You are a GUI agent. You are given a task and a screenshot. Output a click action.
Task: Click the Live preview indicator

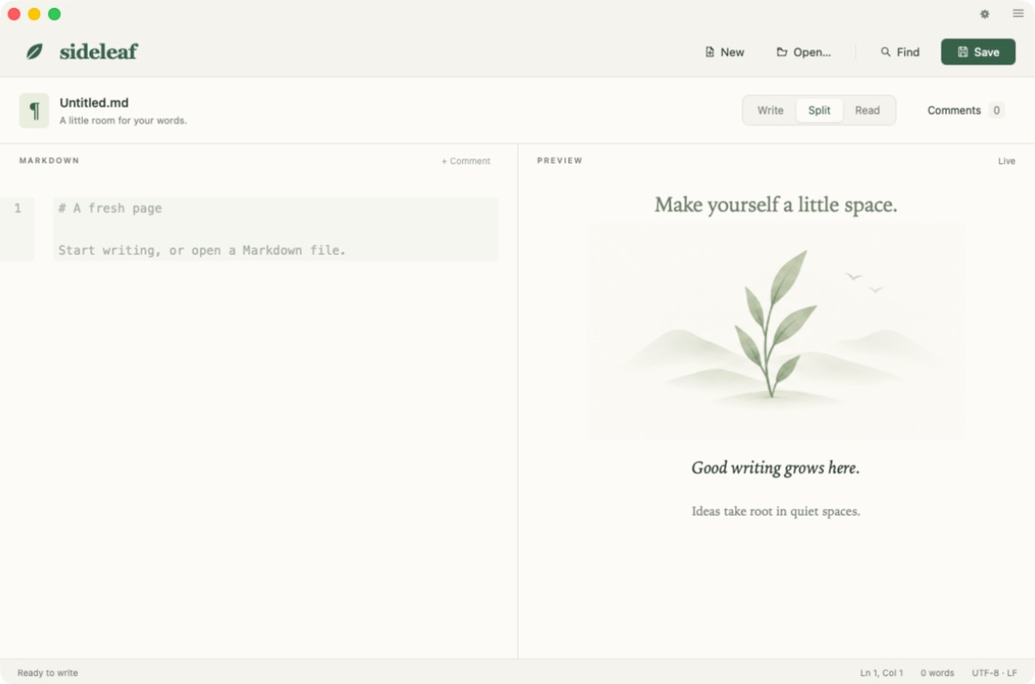tap(1006, 161)
